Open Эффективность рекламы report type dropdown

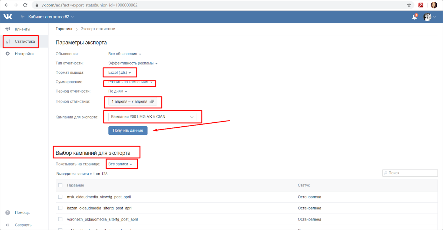coord(133,63)
